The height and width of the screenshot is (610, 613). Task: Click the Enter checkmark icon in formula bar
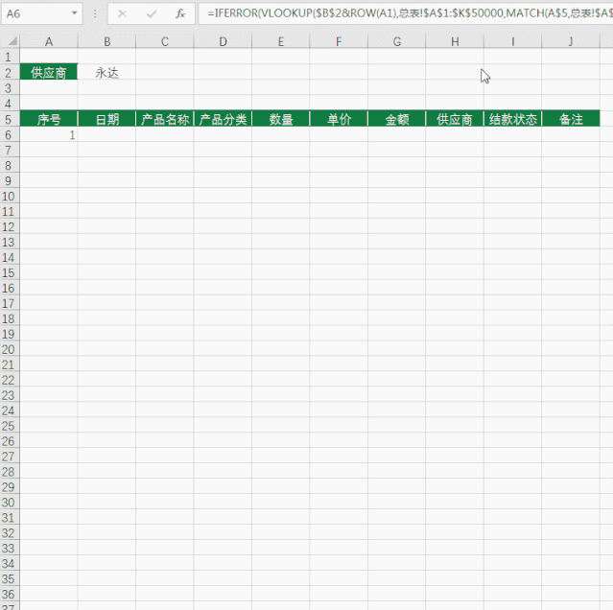coord(151,14)
